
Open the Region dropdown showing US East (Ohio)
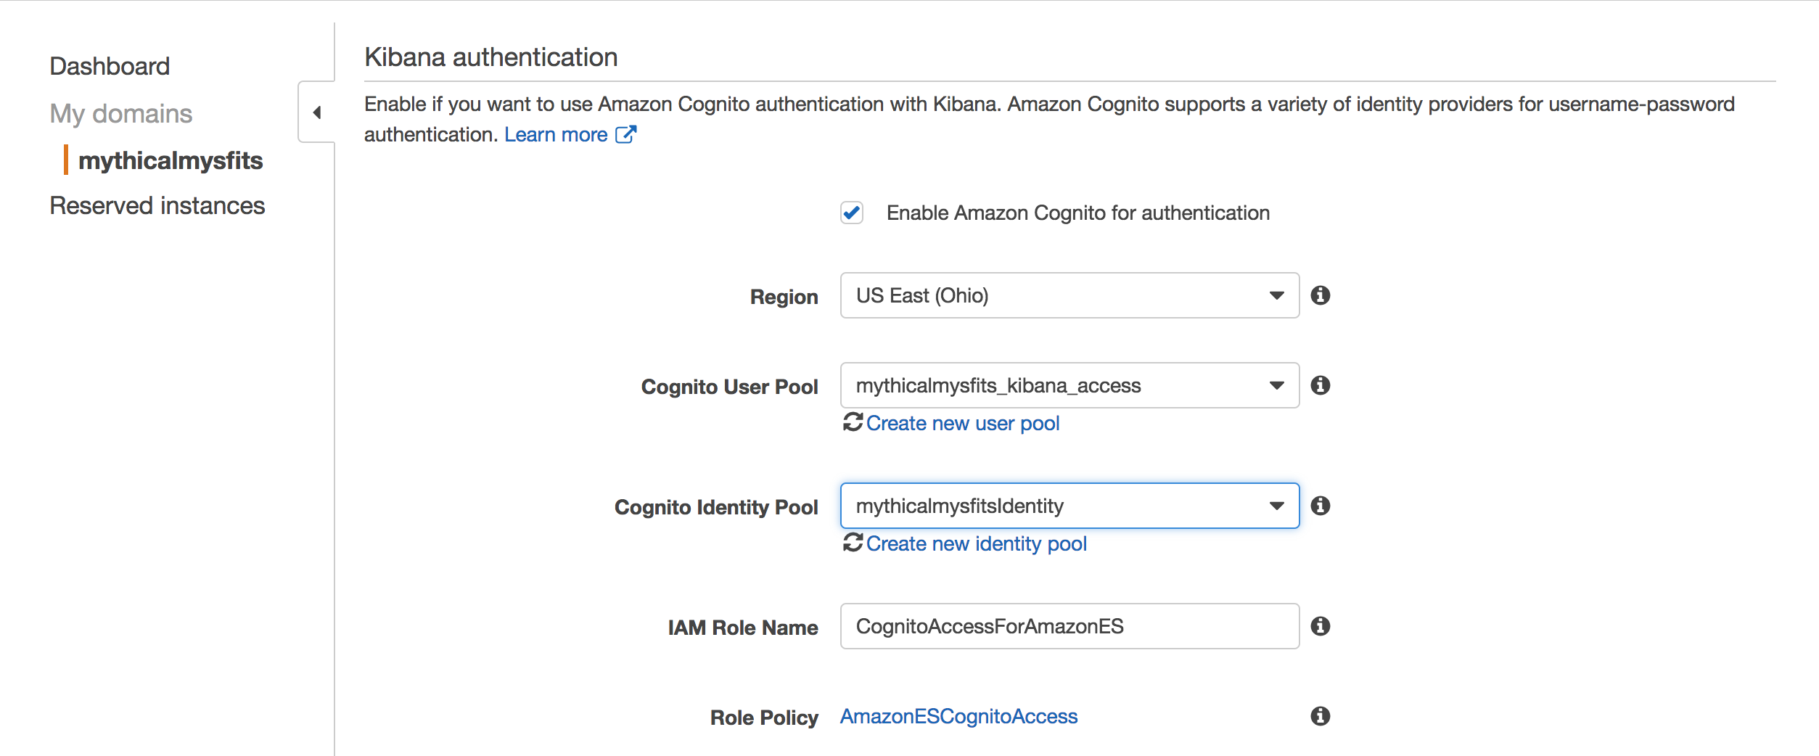(x=1069, y=295)
